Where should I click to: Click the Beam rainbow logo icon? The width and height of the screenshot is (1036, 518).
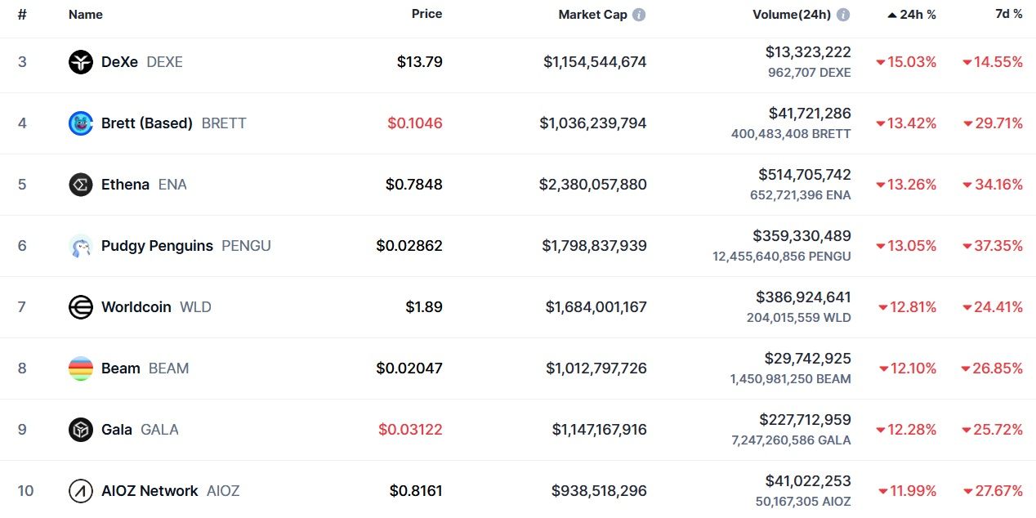point(81,368)
